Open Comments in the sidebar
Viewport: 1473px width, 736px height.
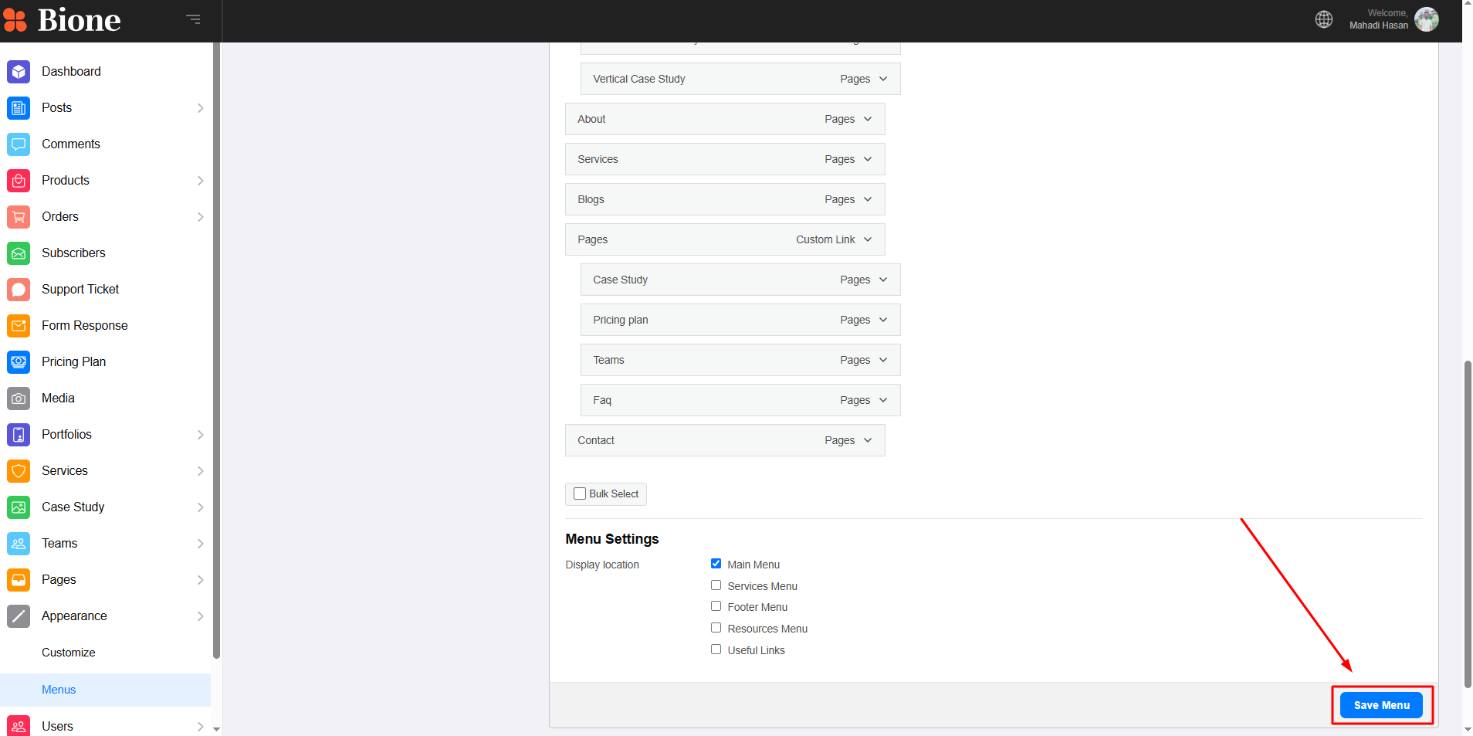pos(105,144)
